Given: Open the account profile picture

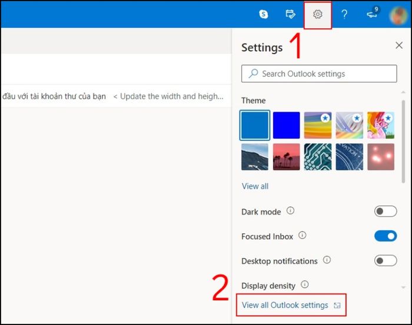Looking at the screenshot, I should click(400, 15).
